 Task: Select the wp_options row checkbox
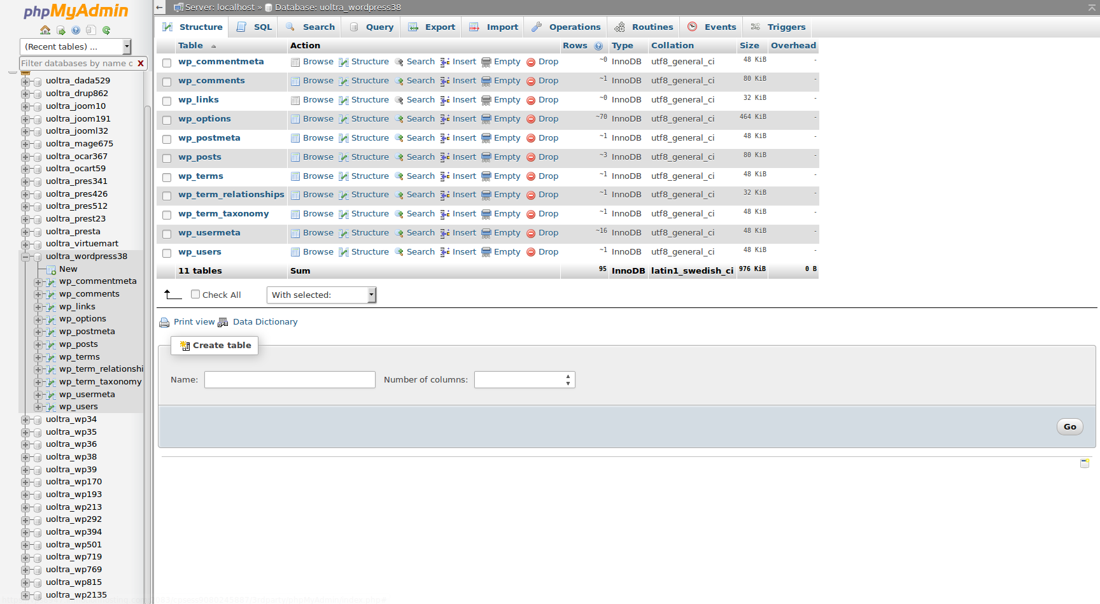pyautogui.click(x=167, y=120)
